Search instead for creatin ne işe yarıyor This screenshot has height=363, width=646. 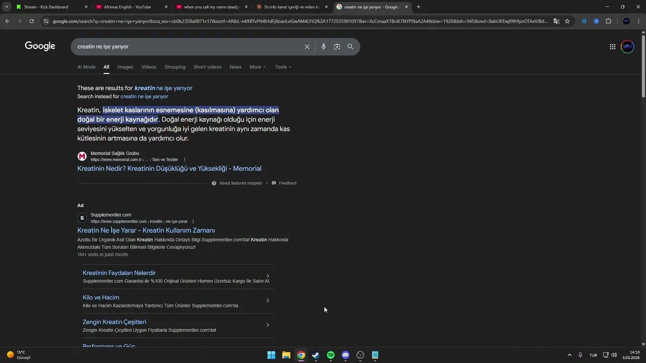click(144, 96)
